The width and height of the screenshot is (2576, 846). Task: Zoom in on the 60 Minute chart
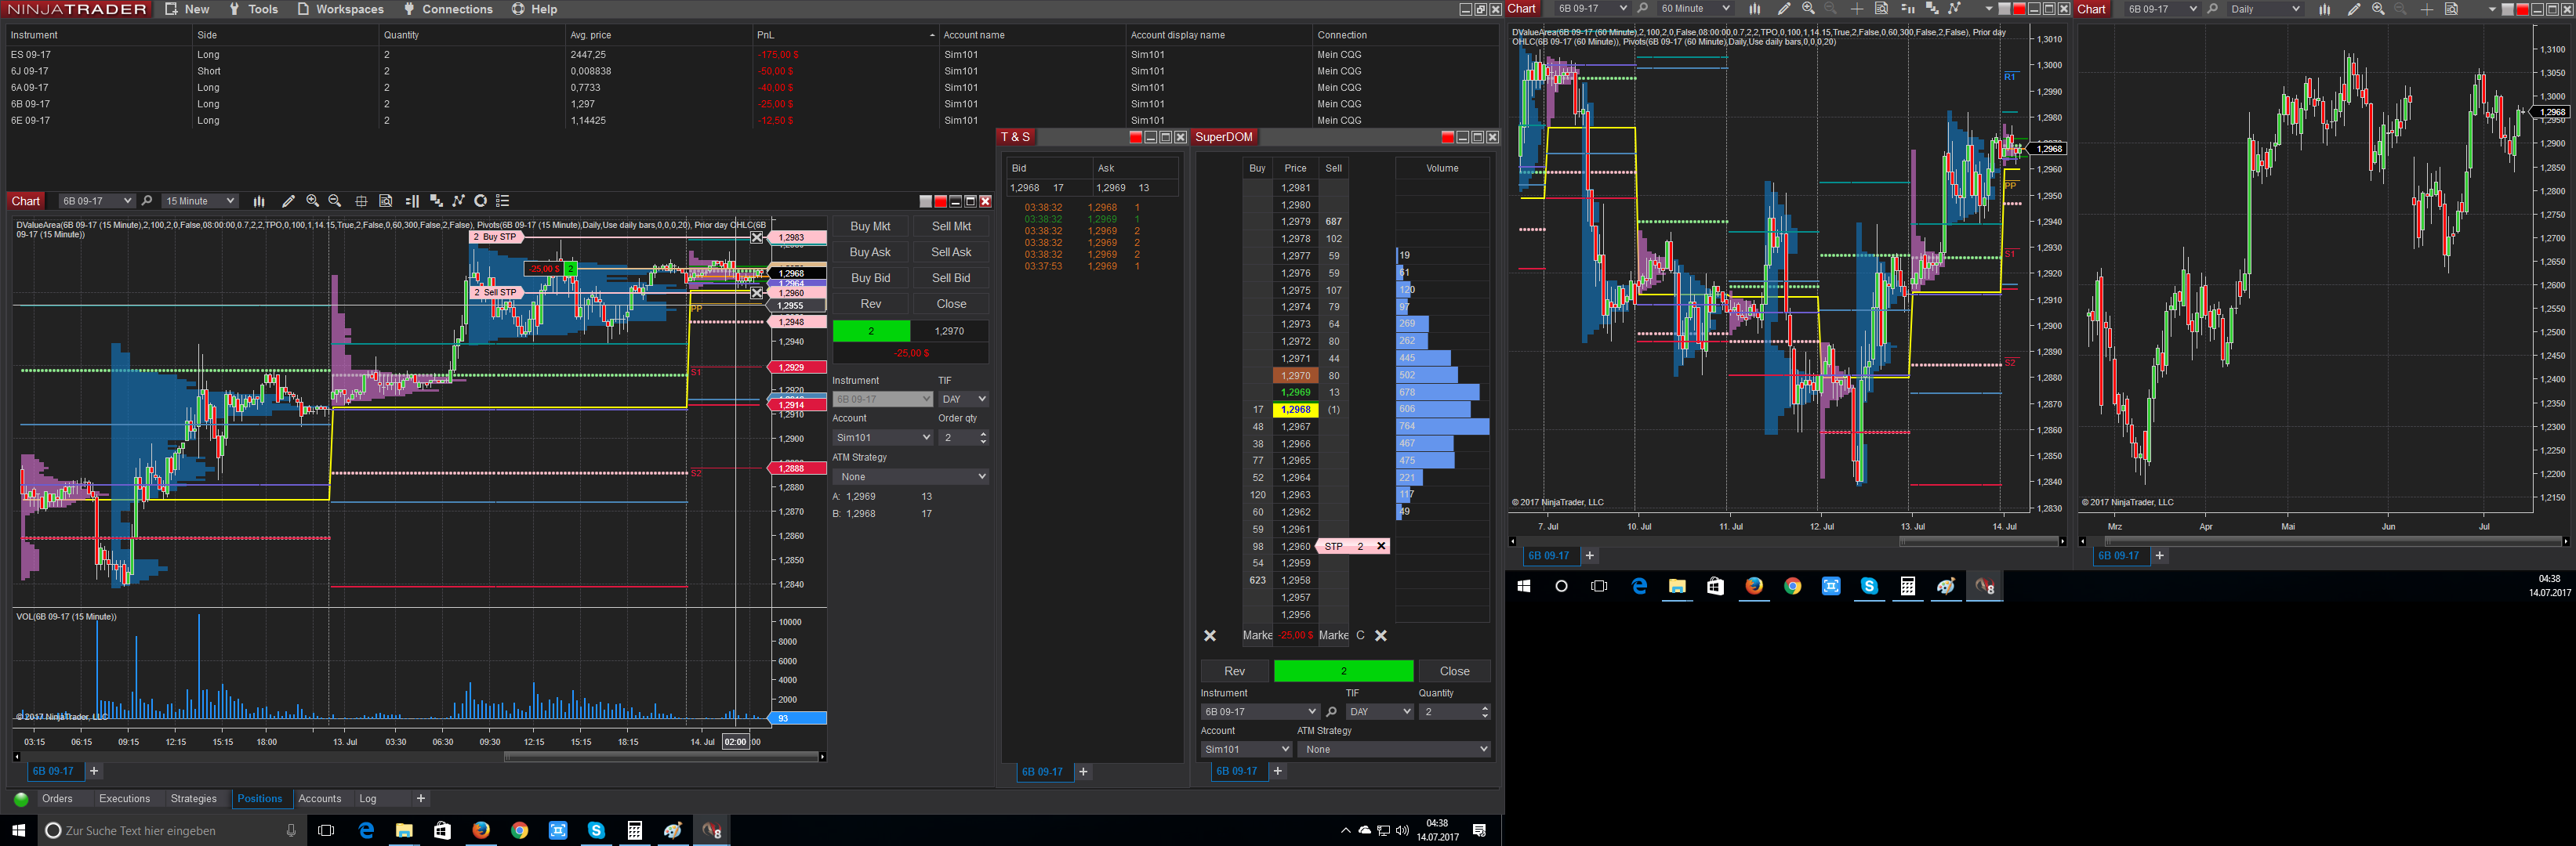[x=1808, y=9]
